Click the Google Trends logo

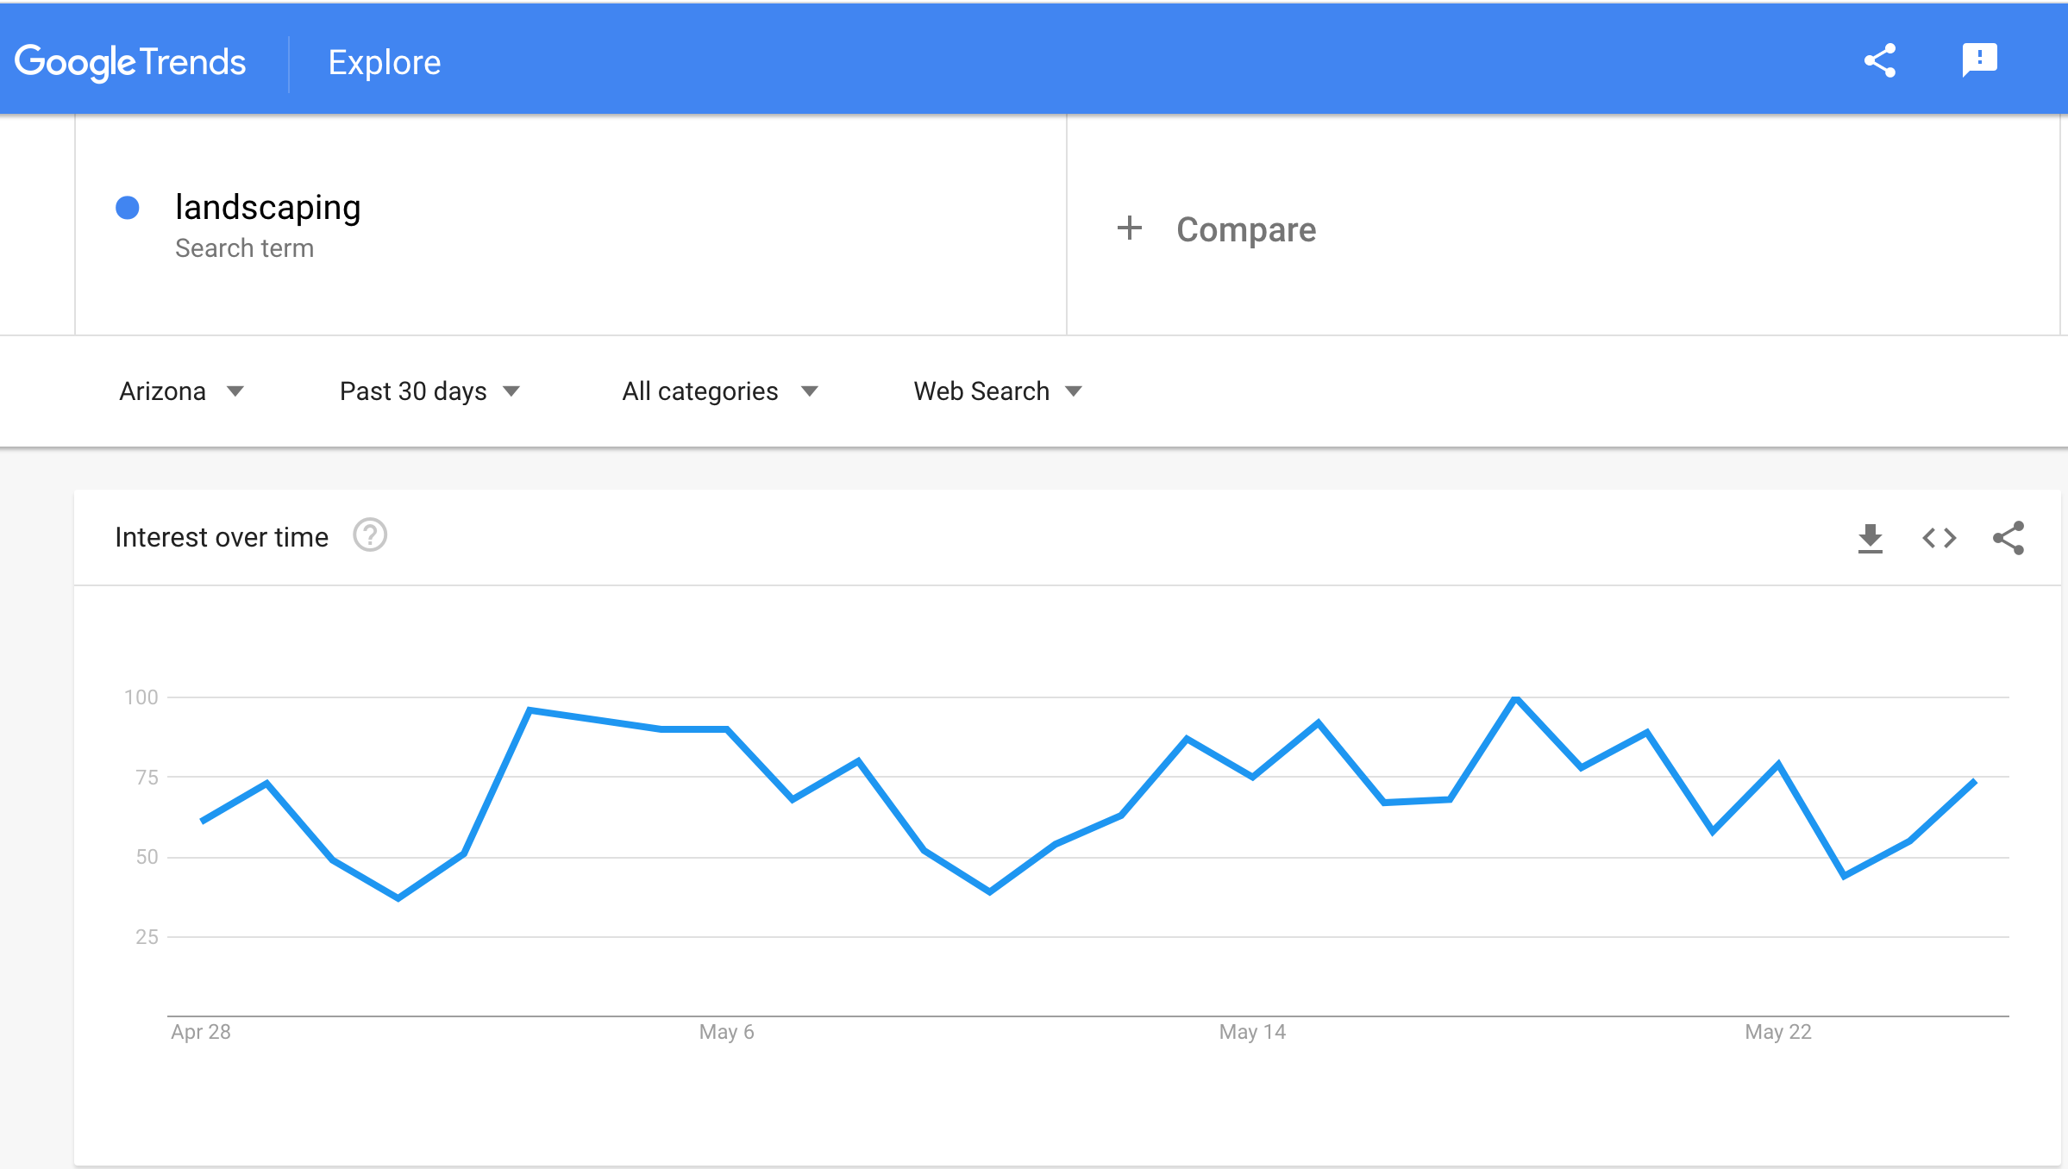pyautogui.click(x=130, y=62)
